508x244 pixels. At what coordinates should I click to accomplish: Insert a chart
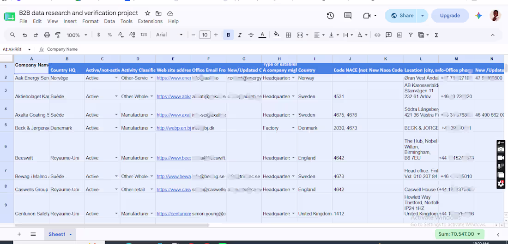pos(400,35)
